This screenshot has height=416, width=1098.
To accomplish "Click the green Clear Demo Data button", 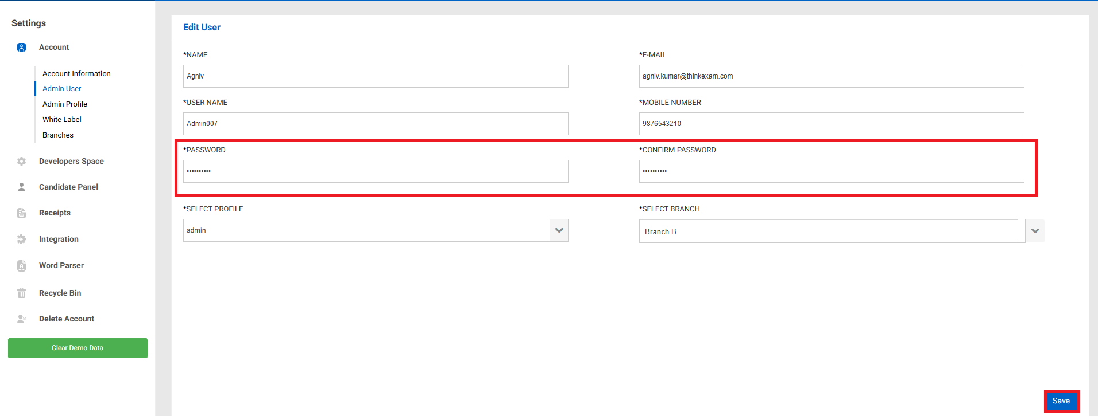I will (78, 348).
